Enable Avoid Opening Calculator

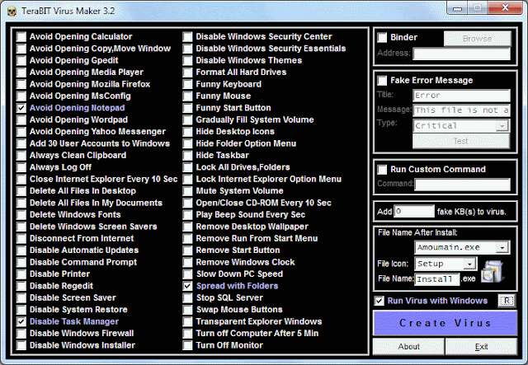(21, 36)
